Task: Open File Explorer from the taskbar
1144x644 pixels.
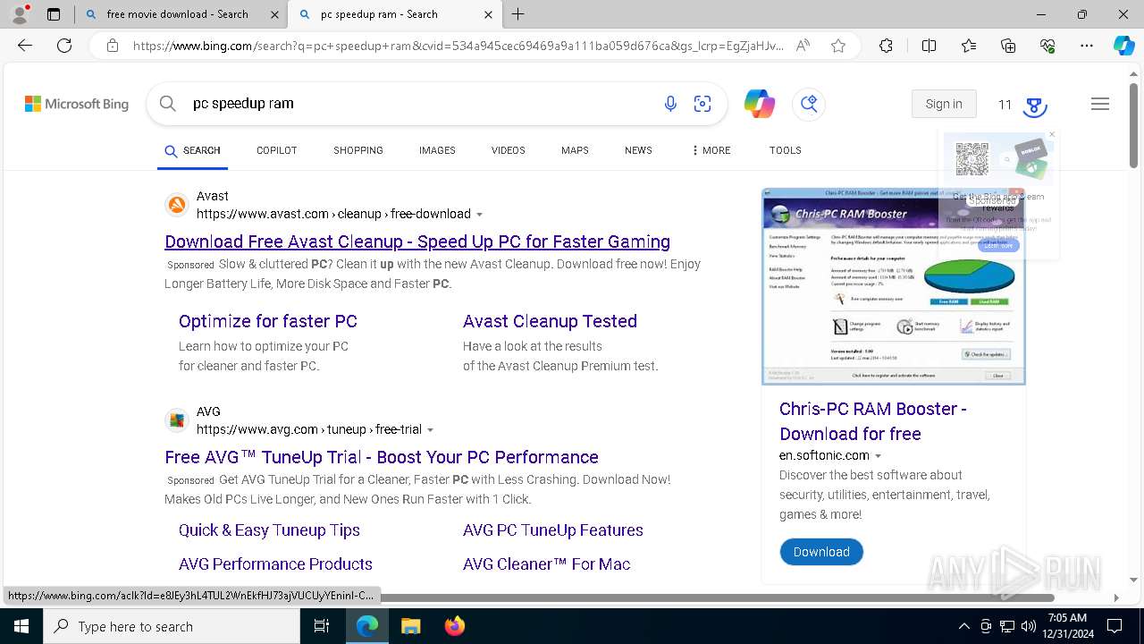Action: tap(410, 626)
